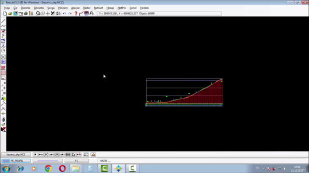Open the Düzenle menu

click(26, 8)
